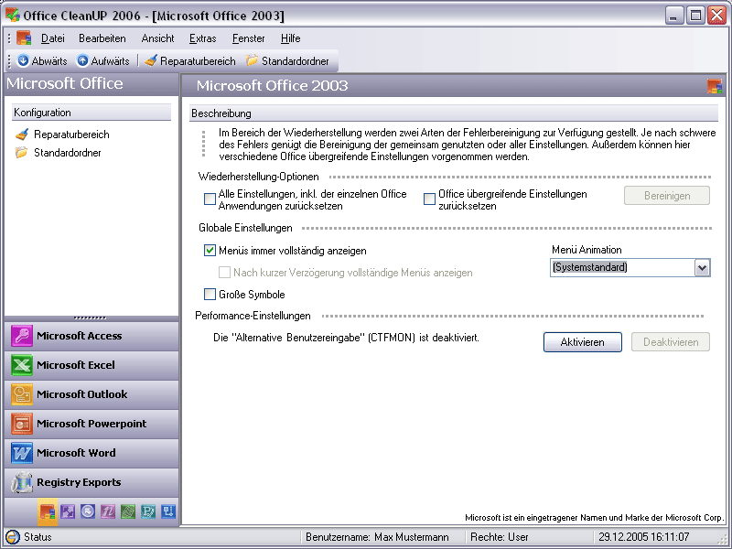Open the Extras menu

tap(202, 38)
